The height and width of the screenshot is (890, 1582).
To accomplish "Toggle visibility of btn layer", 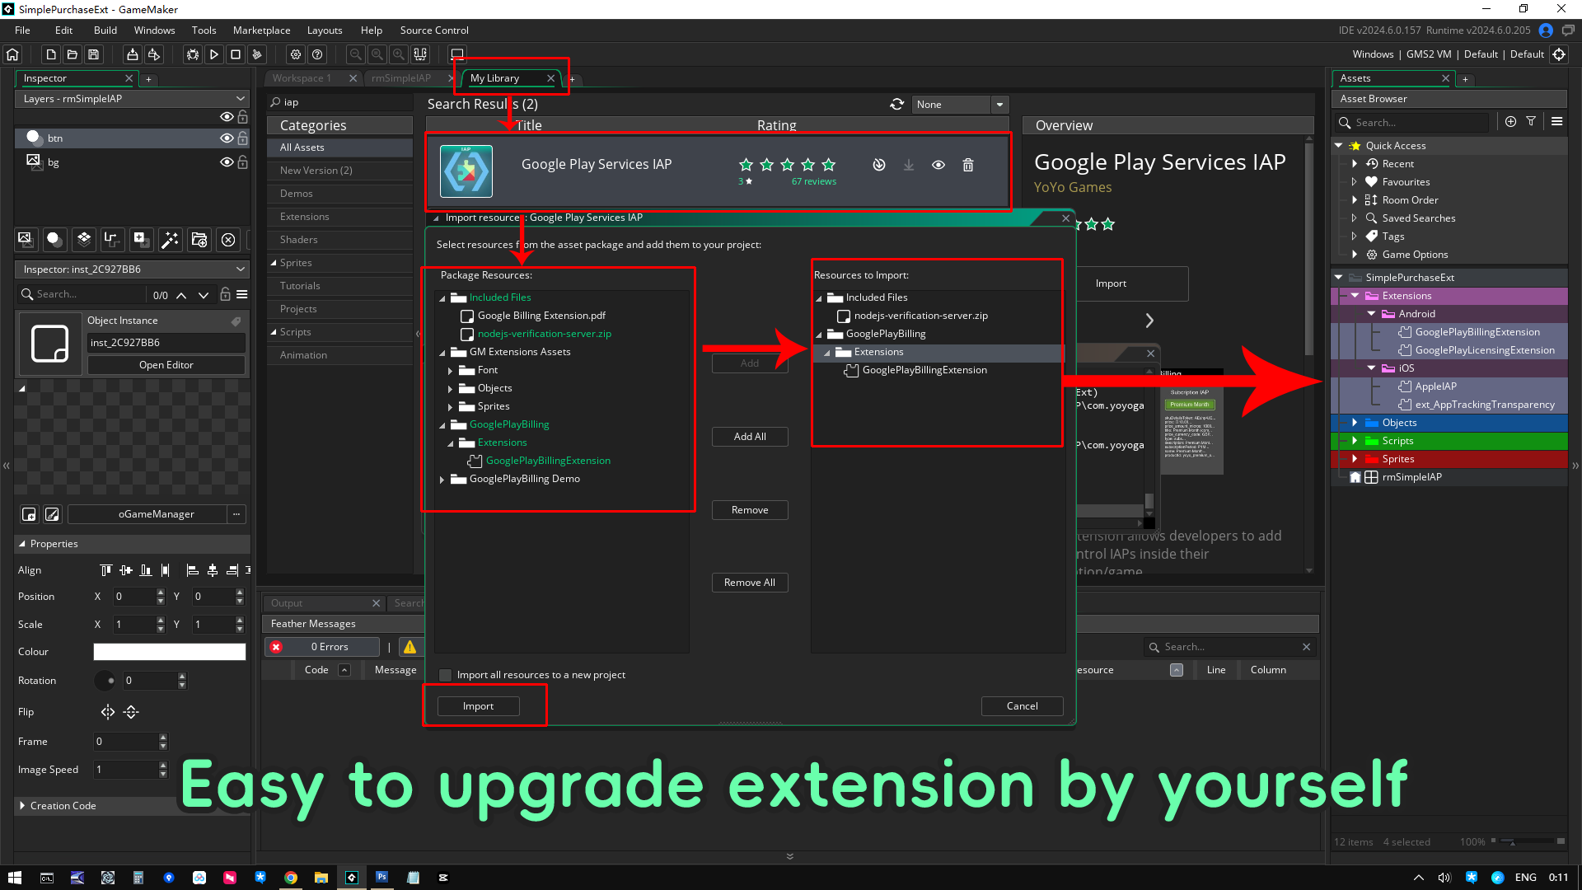I will [227, 138].
